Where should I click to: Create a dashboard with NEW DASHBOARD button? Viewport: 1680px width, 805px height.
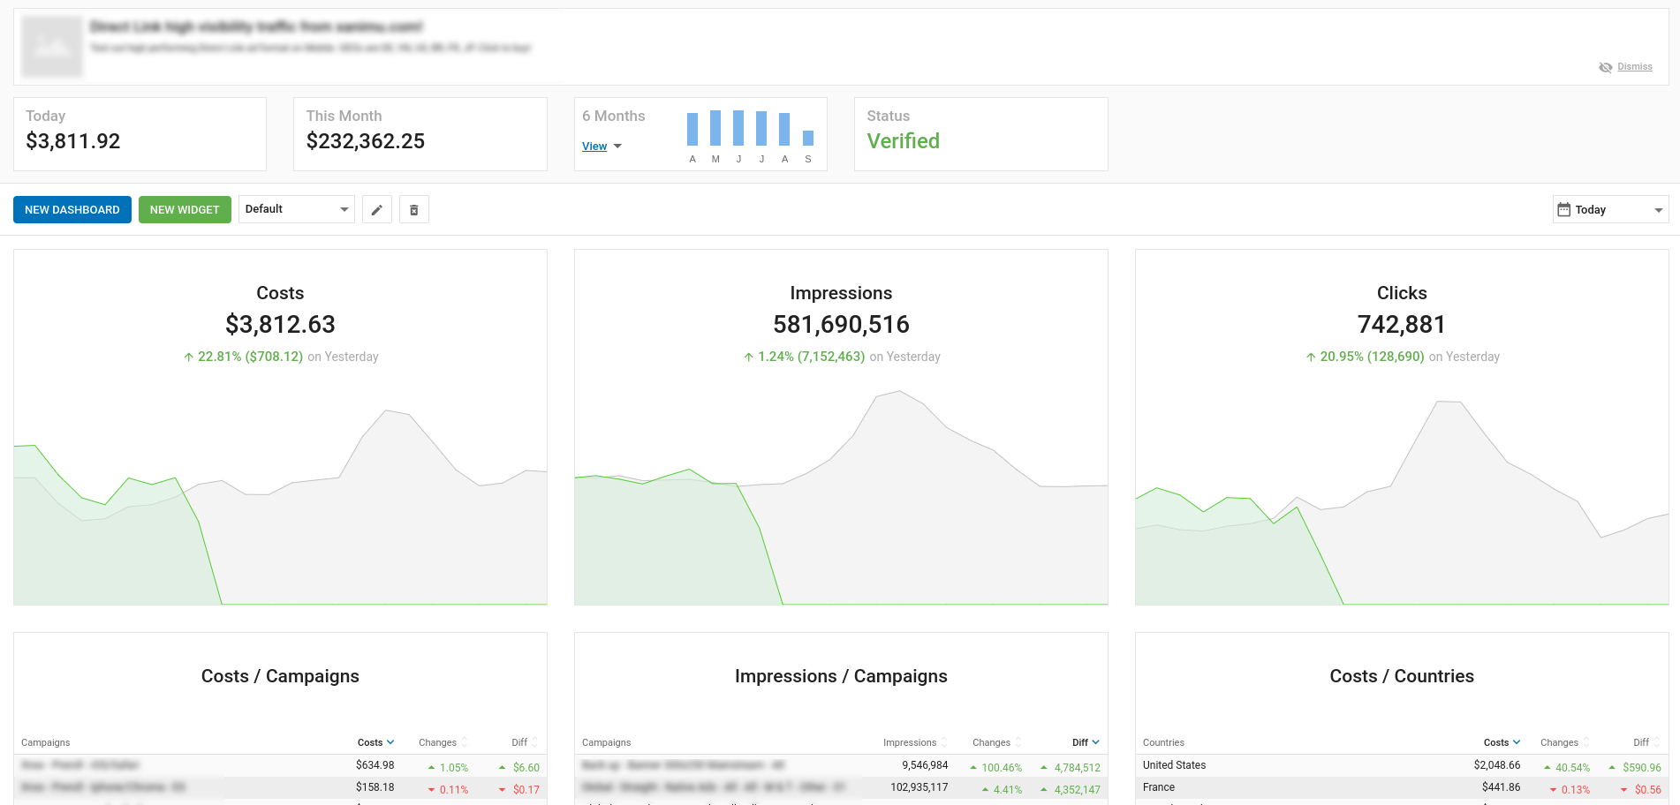[x=72, y=210]
